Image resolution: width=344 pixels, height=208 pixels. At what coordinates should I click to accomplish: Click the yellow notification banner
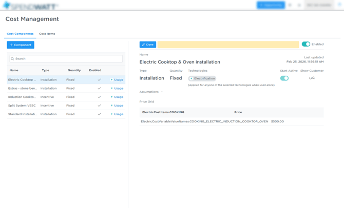pyautogui.click(x=228, y=45)
